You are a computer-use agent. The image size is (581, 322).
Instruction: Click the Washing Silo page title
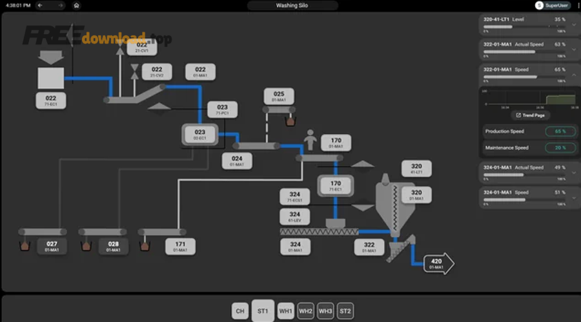click(x=292, y=5)
